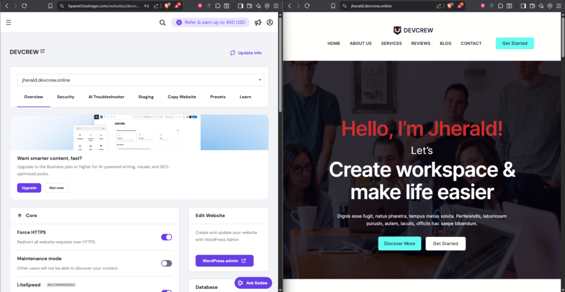The image size is (565, 292).
Task: Enable the Maintenance mode toggle
Action: pos(166,263)
